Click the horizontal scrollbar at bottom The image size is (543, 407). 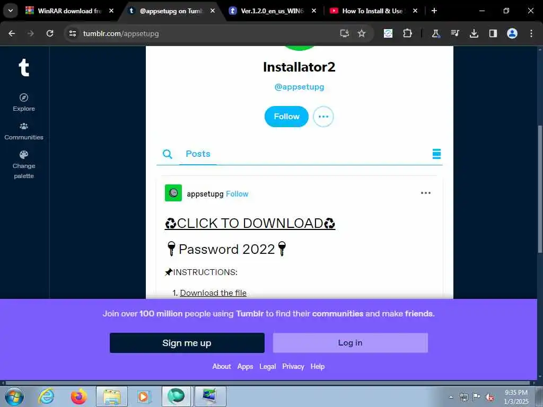[267, 383]
